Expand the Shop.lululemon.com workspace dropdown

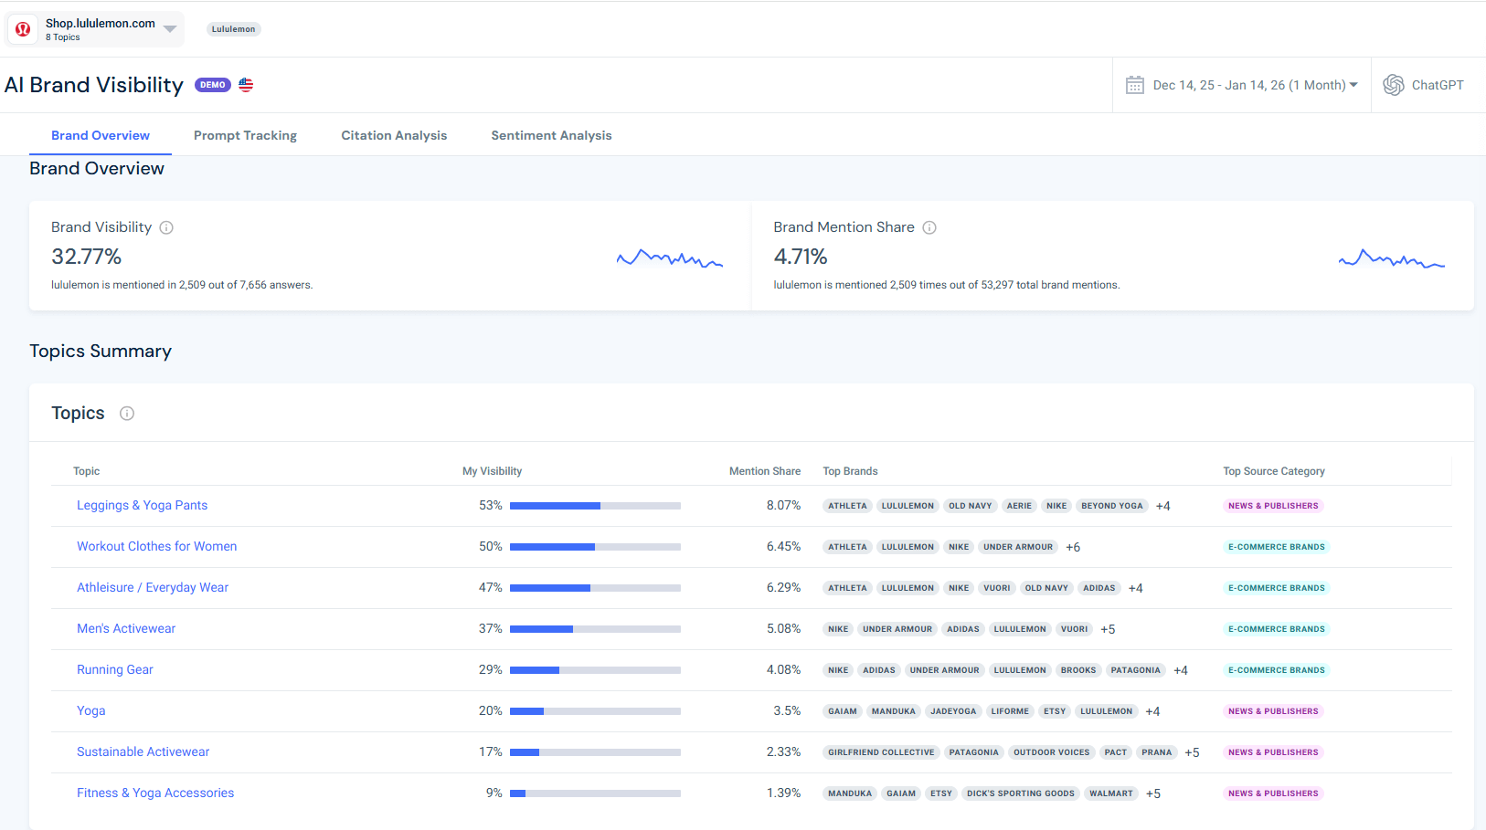tap(169, 28)
